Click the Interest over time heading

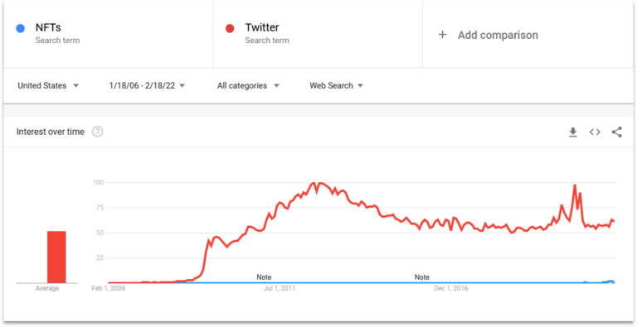click(x=51, y=132)
